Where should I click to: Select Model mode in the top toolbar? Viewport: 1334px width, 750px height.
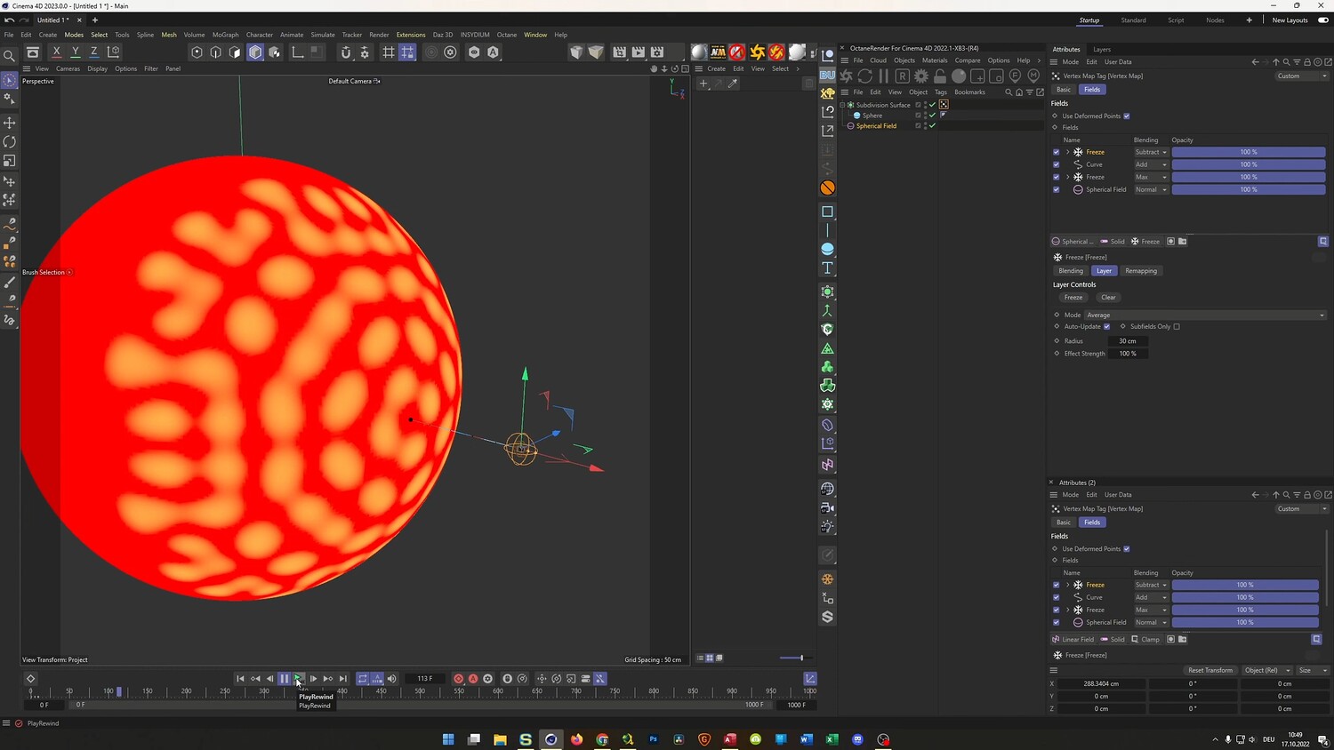(255, 52)
